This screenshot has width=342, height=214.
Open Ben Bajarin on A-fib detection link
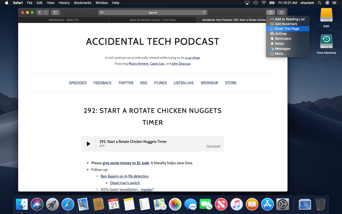tap(125, 176)
